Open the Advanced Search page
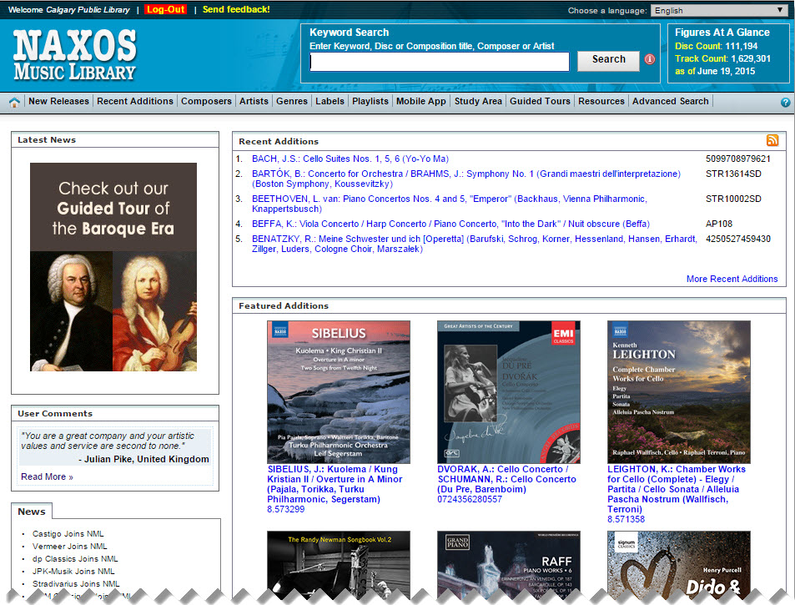Viewport: 795px width, 605px height. point(670,102)
